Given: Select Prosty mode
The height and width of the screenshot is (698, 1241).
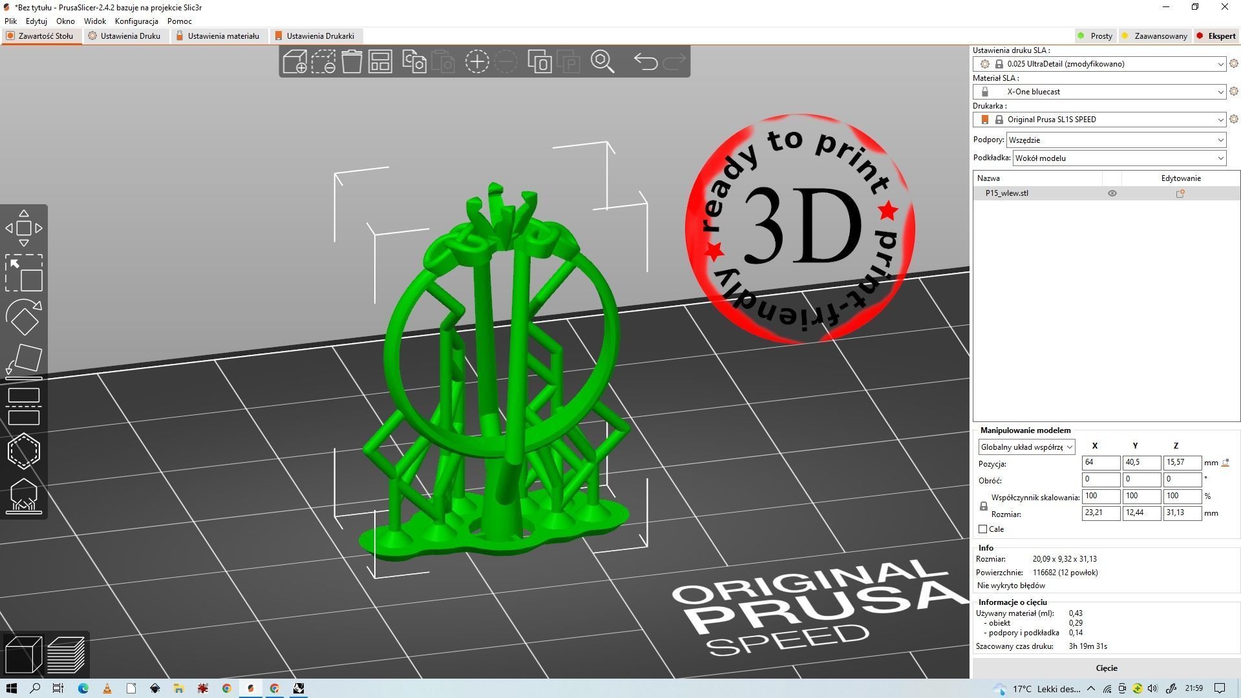Looking at the screenshot, I should (1094, 36).
